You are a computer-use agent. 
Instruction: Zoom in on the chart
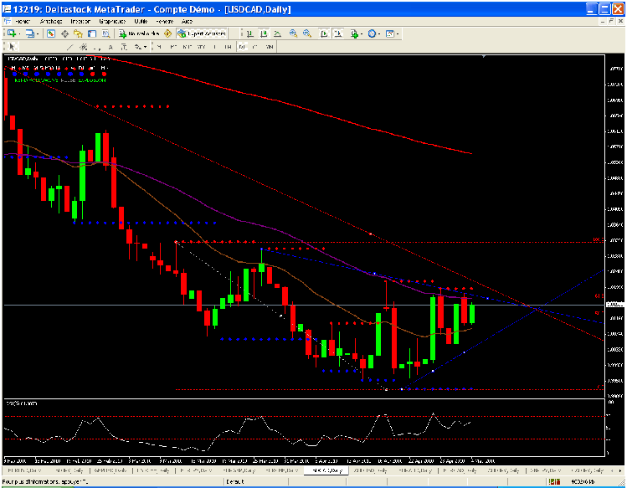293,33
